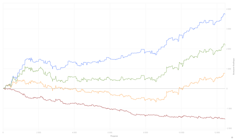Click the -2 000 label on the y-axis

point(229,129)
